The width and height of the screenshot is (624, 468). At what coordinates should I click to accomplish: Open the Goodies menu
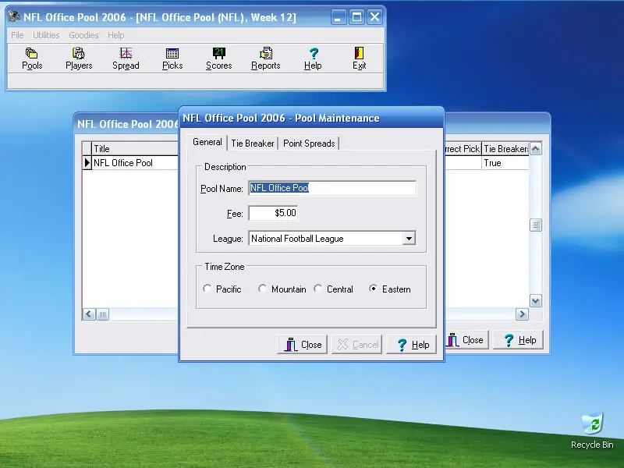(x=83, y=35)
